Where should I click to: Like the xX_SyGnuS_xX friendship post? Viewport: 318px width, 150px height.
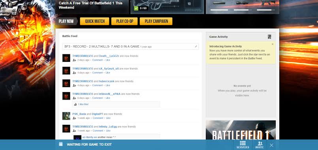[x=108, y=72]
